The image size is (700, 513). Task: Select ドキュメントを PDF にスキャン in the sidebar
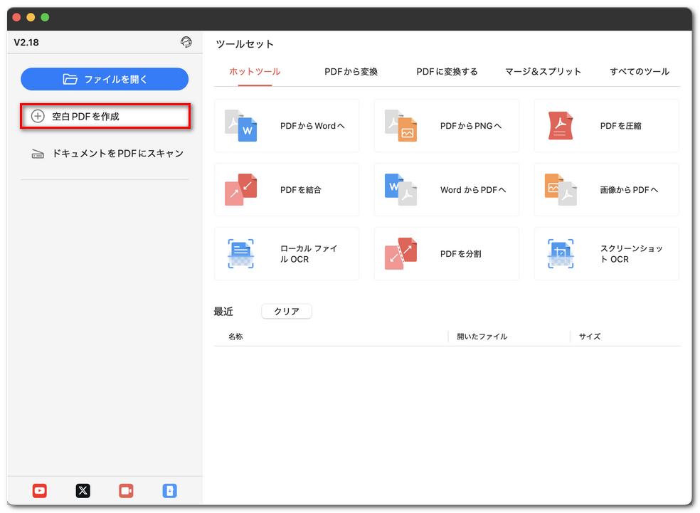click(x=105, y=153)
